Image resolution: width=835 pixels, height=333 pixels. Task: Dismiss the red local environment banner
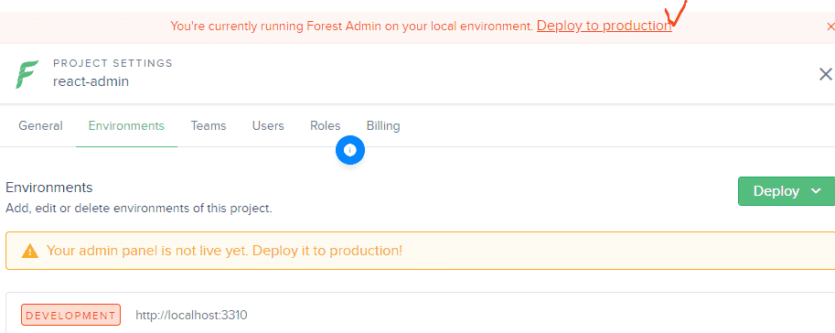(x=830, y=27)
